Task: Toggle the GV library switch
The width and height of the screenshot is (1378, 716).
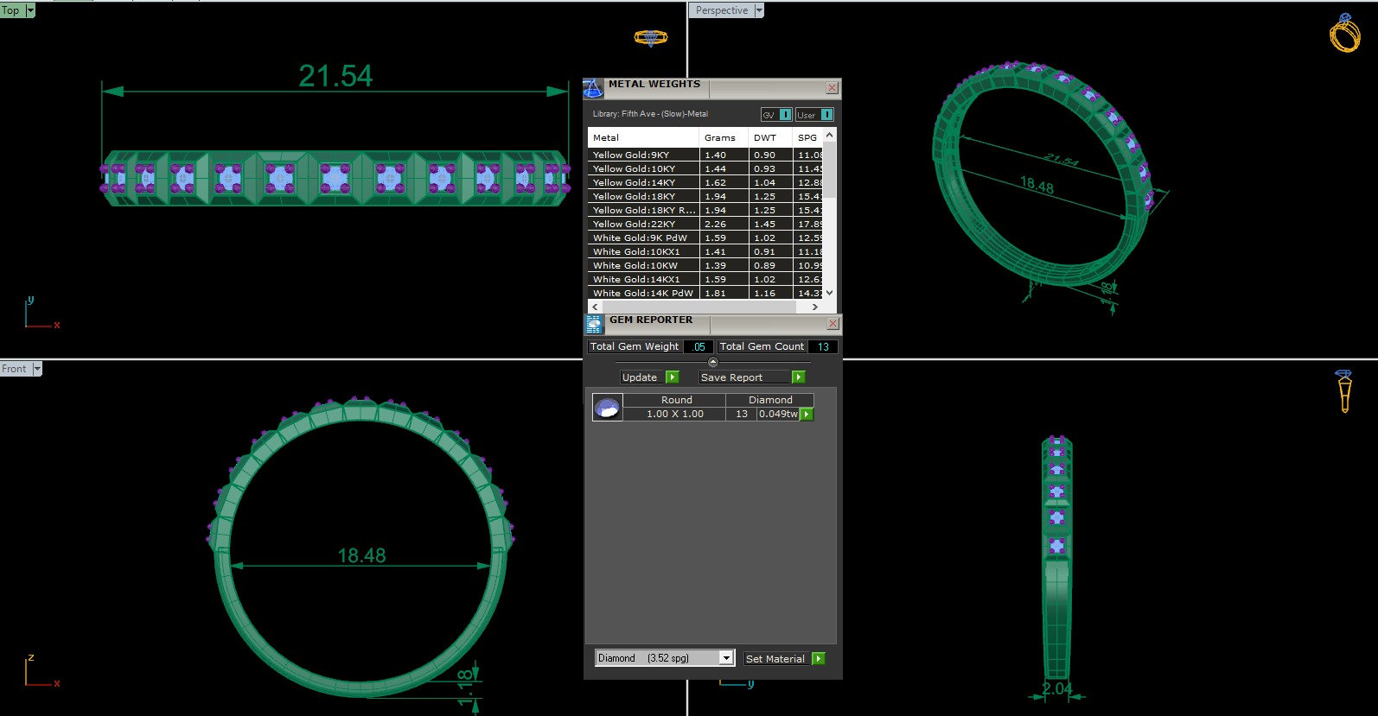Action: click(x=776, y=115)
